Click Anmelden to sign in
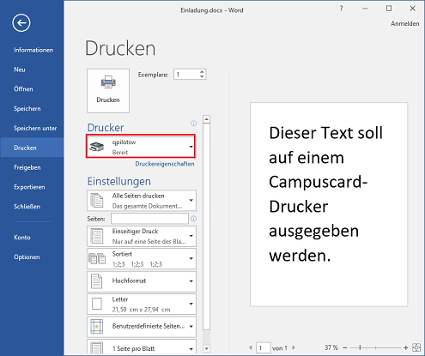425x356 pixels. point(405,23)
